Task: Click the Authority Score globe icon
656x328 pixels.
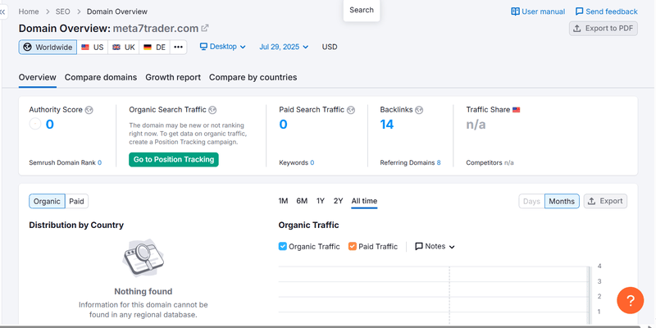Action: [89, 110]
